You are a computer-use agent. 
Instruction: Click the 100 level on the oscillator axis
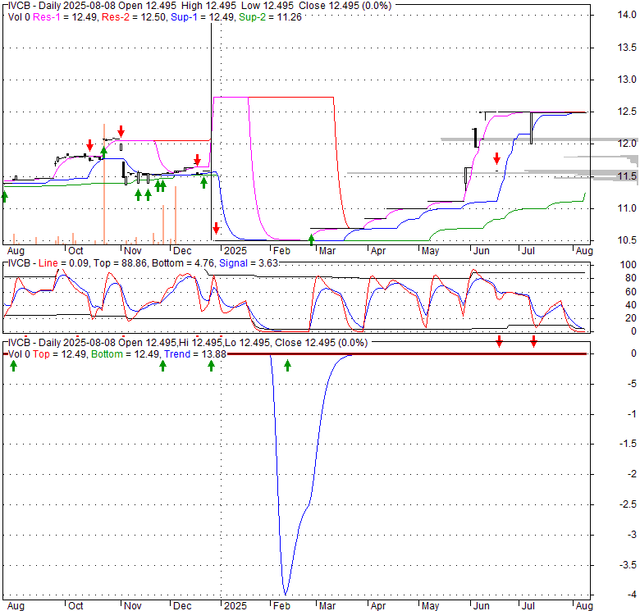tap(607, 265)
